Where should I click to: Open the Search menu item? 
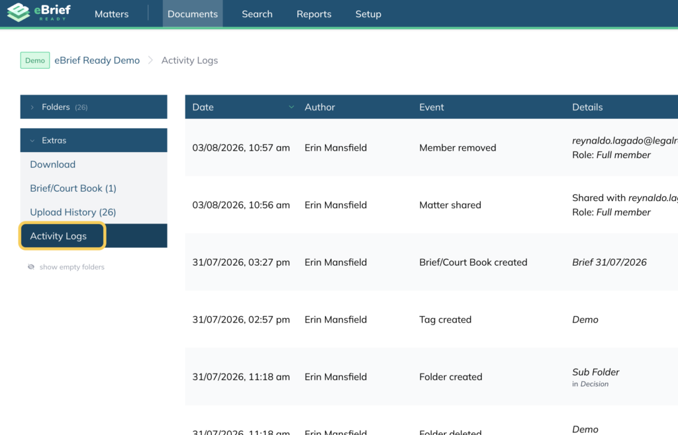(258, 14)
